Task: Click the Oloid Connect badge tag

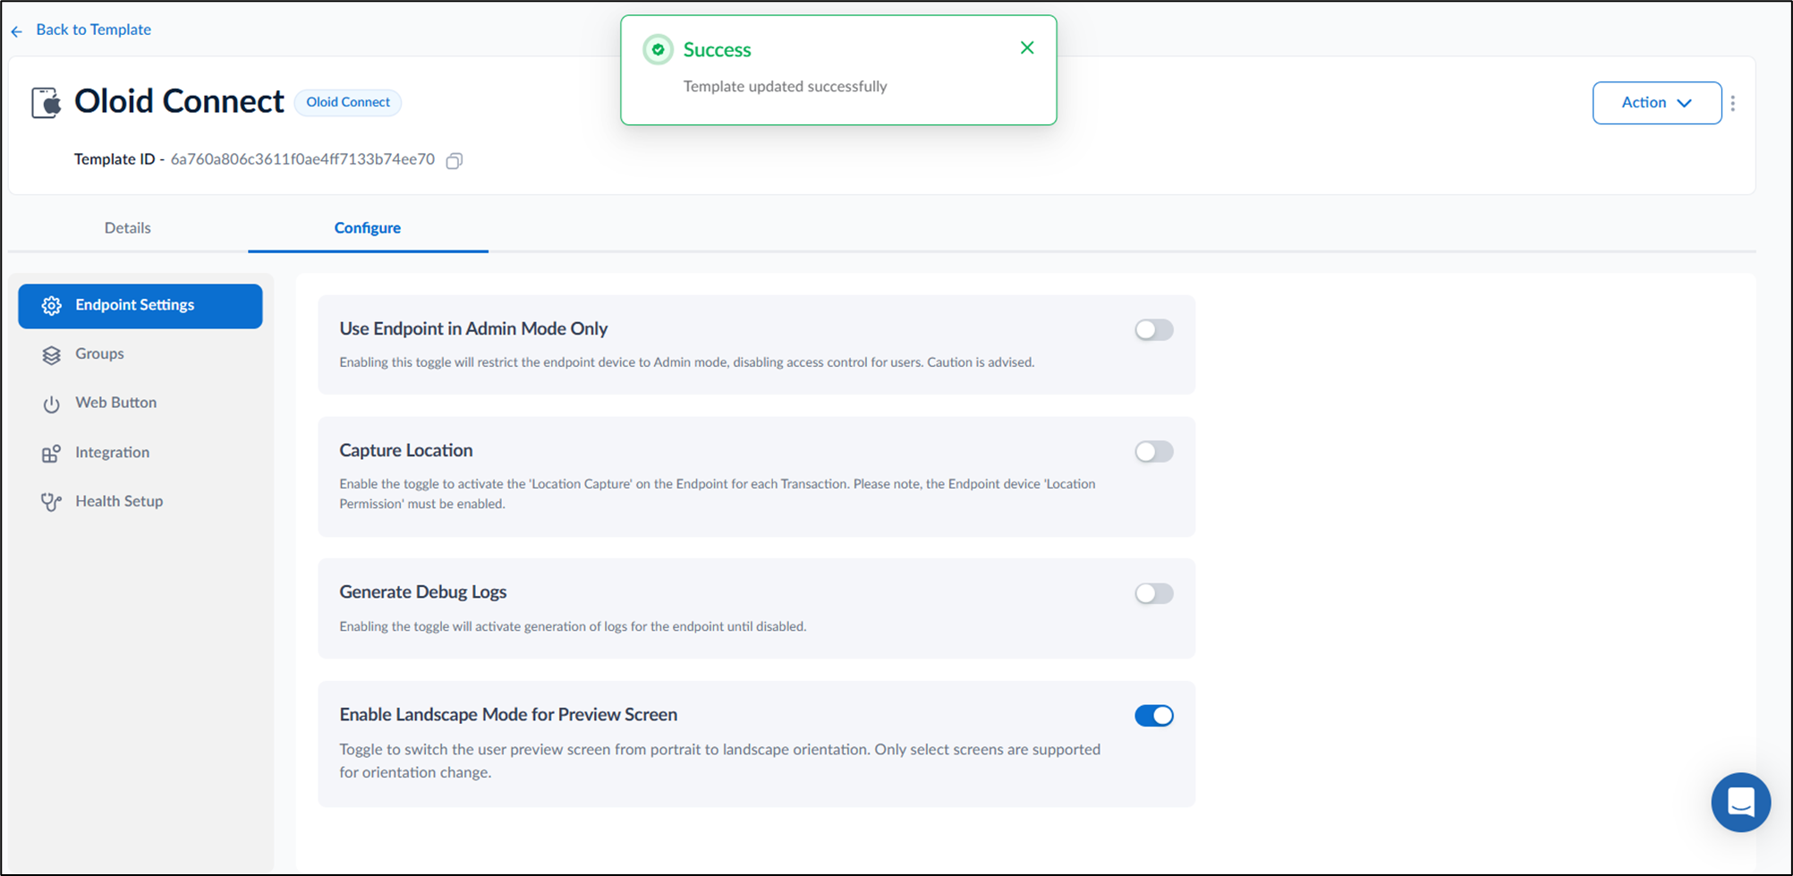Action: point(348,102)
